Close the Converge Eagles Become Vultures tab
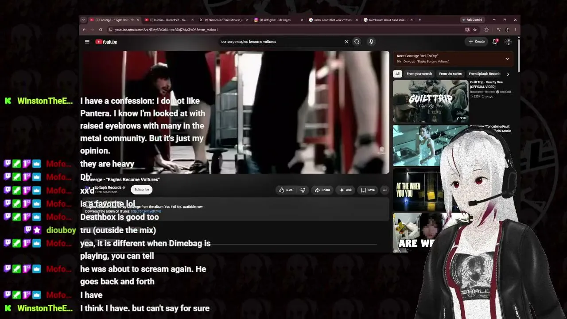 138,20
